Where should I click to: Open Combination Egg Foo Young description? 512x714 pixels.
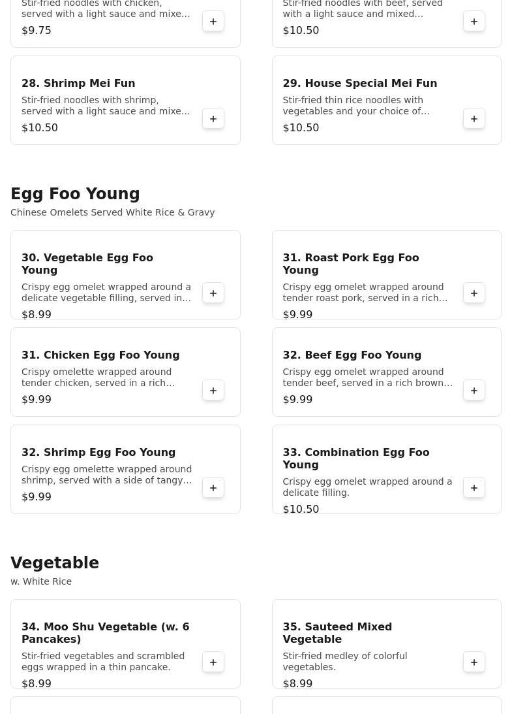pyautogui.click(x=367, y=487)
